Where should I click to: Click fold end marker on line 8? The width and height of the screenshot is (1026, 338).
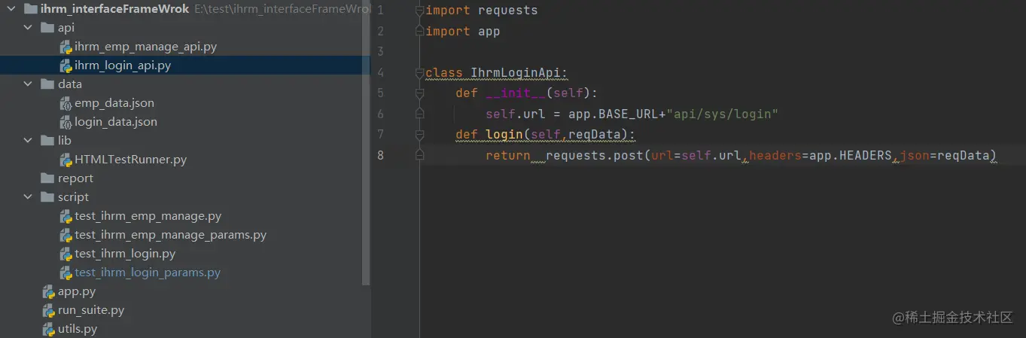[x=420, y=155]
